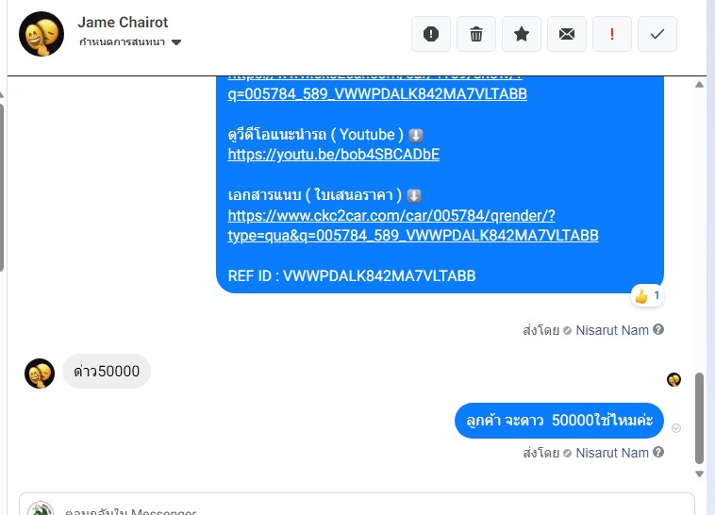Open the youtu.be/bob4SBCADbE video link
This screenshot has height=515, width=715.
[x=333, y=154]
